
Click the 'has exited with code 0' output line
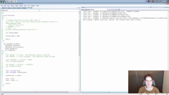[x=112, y=20]
